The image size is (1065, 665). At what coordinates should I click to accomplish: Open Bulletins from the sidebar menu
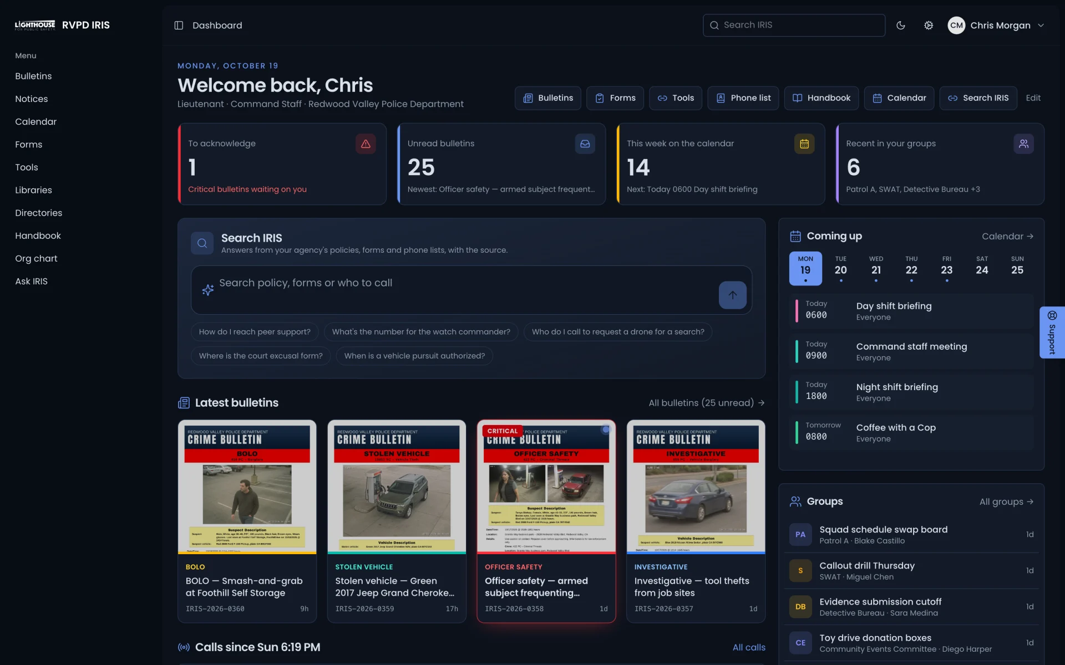[33, 76]
